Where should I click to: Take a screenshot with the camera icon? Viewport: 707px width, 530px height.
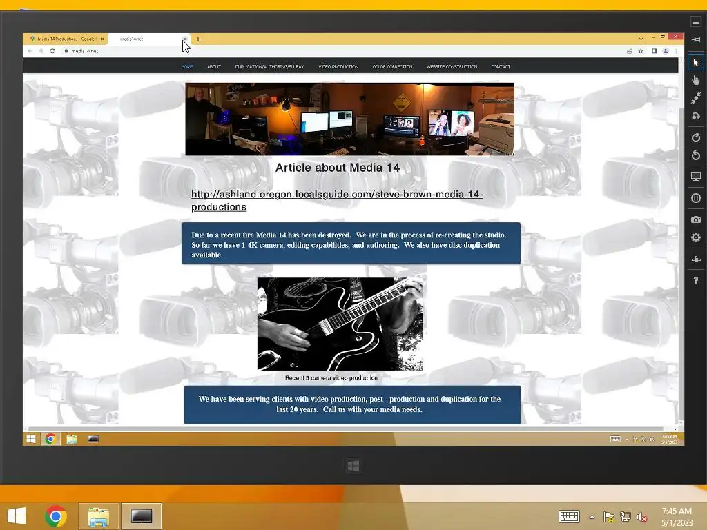[696, 219]
